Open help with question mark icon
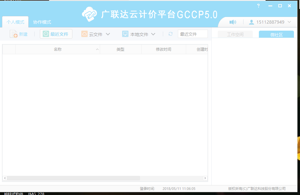This screenshot has width=300, height=195. (x=258, y=6)
